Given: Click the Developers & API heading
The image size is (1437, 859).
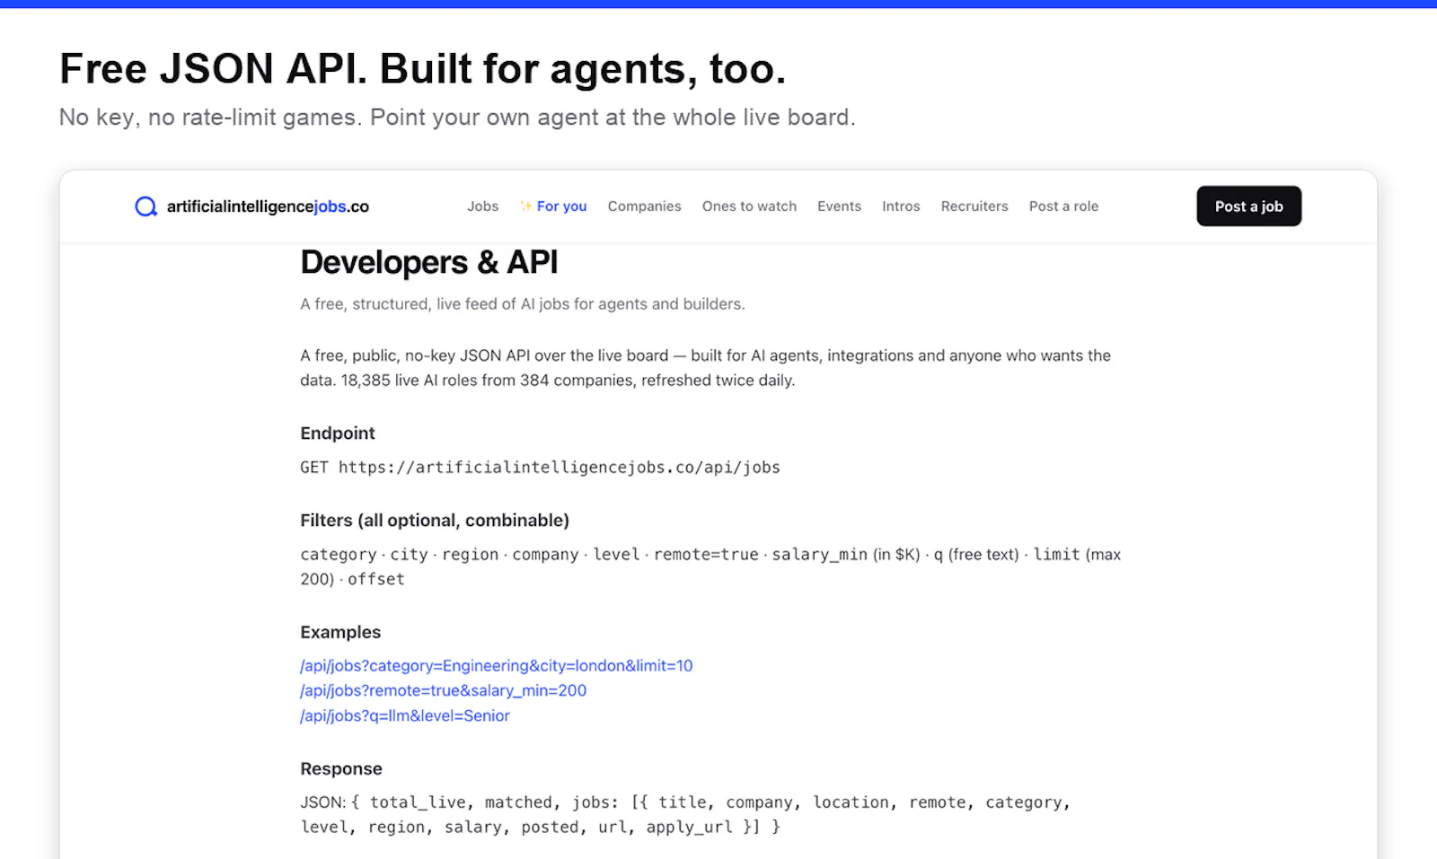Looking at the screenshot, I should pos(428,263).
